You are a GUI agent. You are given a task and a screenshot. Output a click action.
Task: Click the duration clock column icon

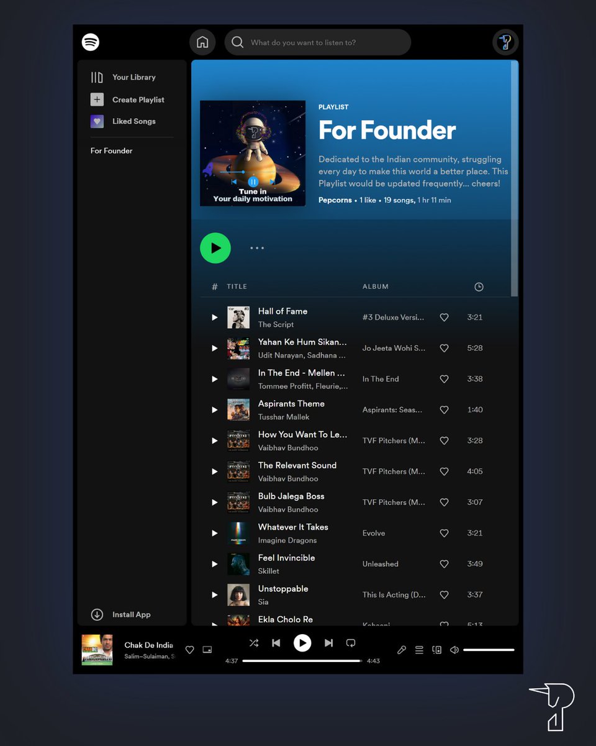479,287
